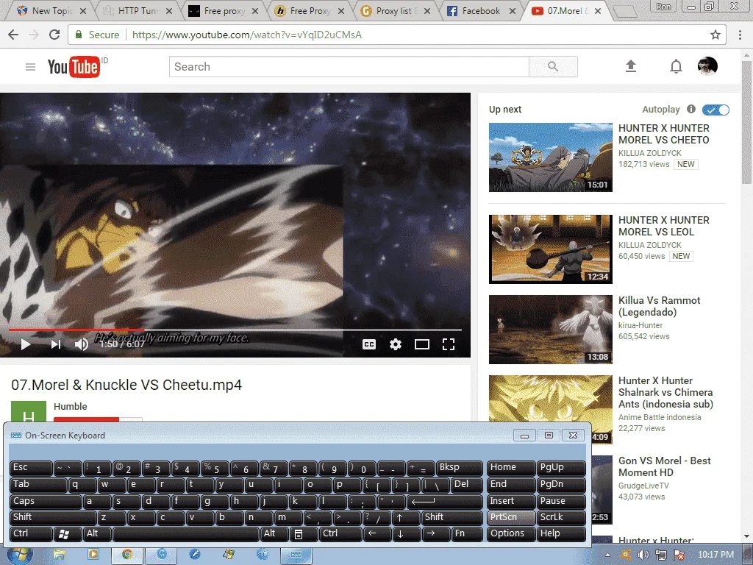753x565 pixels.
Task: Click the Enter arrow key on keyboard
Action: pyautogui.click(x=444, y=501)
